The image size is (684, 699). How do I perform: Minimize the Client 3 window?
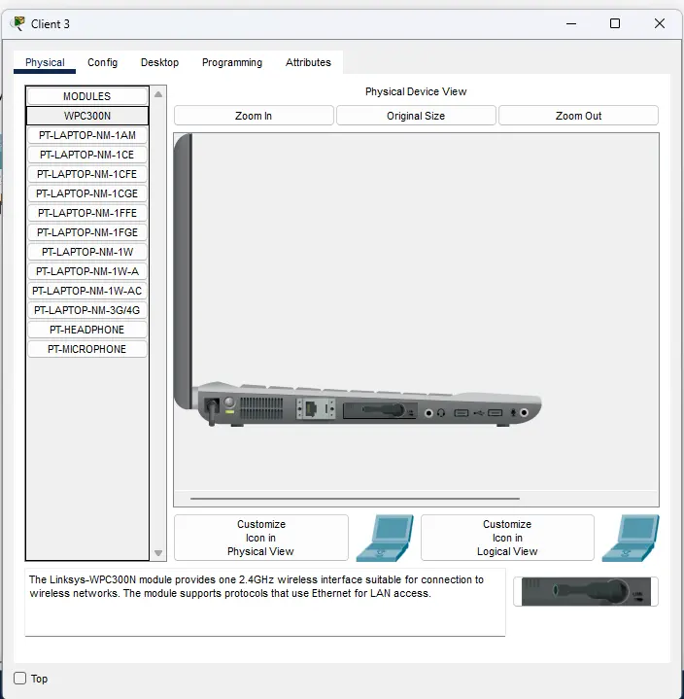(x=571, y=23)
